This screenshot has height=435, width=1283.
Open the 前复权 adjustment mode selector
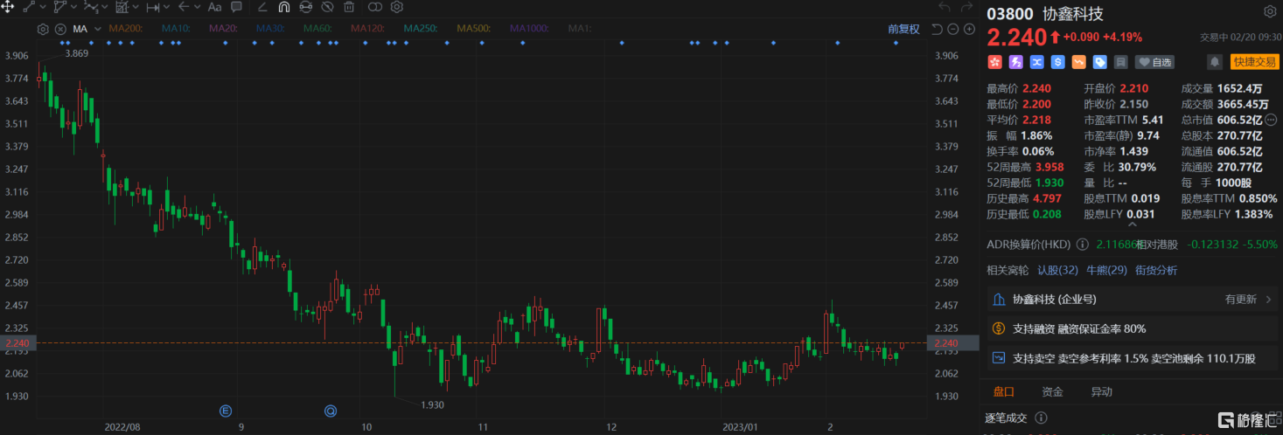pyautogui.click(x=903, y=29)
